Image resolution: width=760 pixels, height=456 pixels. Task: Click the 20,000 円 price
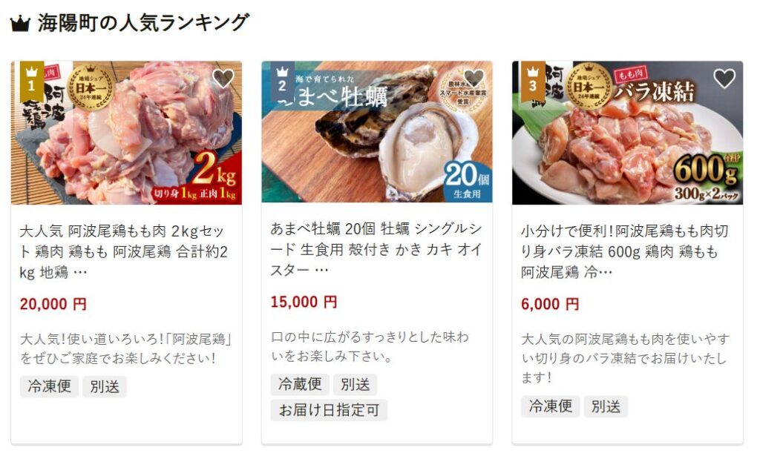click(53, 304)
